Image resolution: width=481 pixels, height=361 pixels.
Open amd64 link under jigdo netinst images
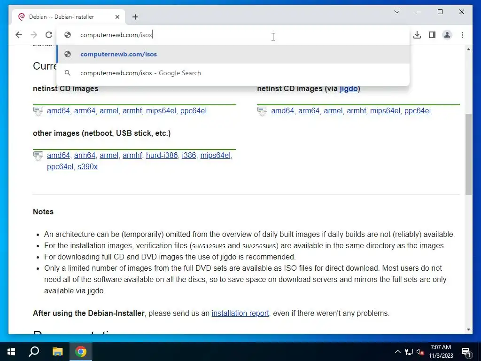tap(282, 111)
